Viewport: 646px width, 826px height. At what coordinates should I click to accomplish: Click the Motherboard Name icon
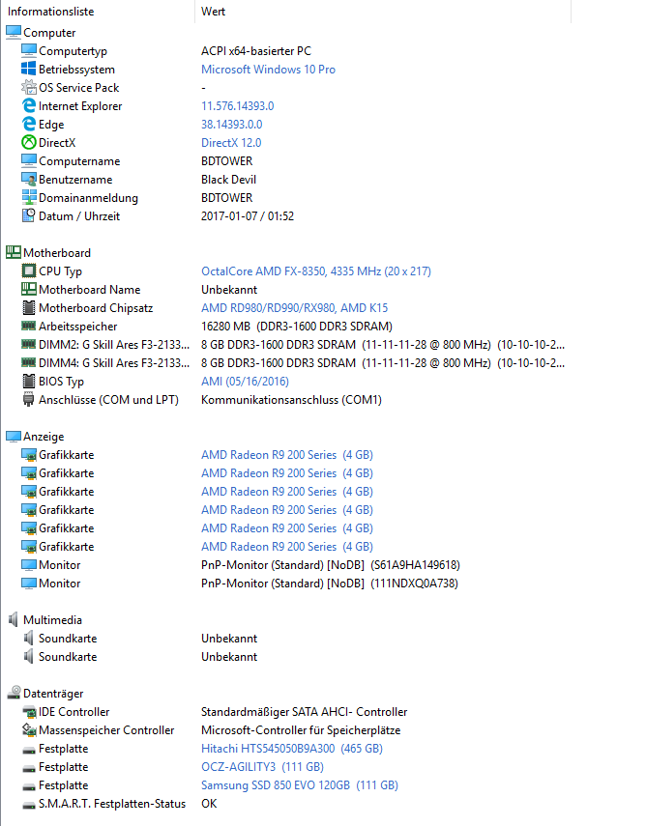pyautogui.click(x=28, y=289)
